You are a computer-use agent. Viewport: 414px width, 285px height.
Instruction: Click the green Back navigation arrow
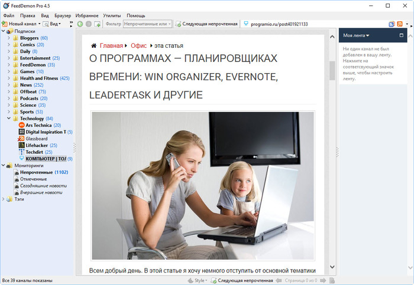pyautogui.click(x=80, y=24)
